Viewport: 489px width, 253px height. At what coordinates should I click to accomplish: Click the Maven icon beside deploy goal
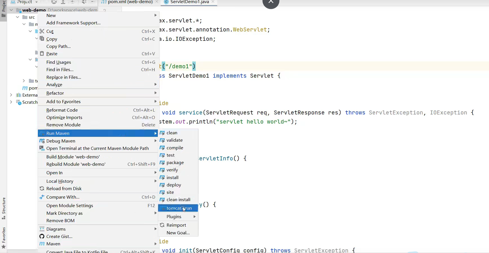pyautogui.click(x=162, y=185)
